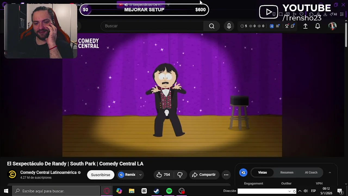Viewport: 348px width, 196px height.
Task: Open YouTube notifications bell
Action: [318, 26]
